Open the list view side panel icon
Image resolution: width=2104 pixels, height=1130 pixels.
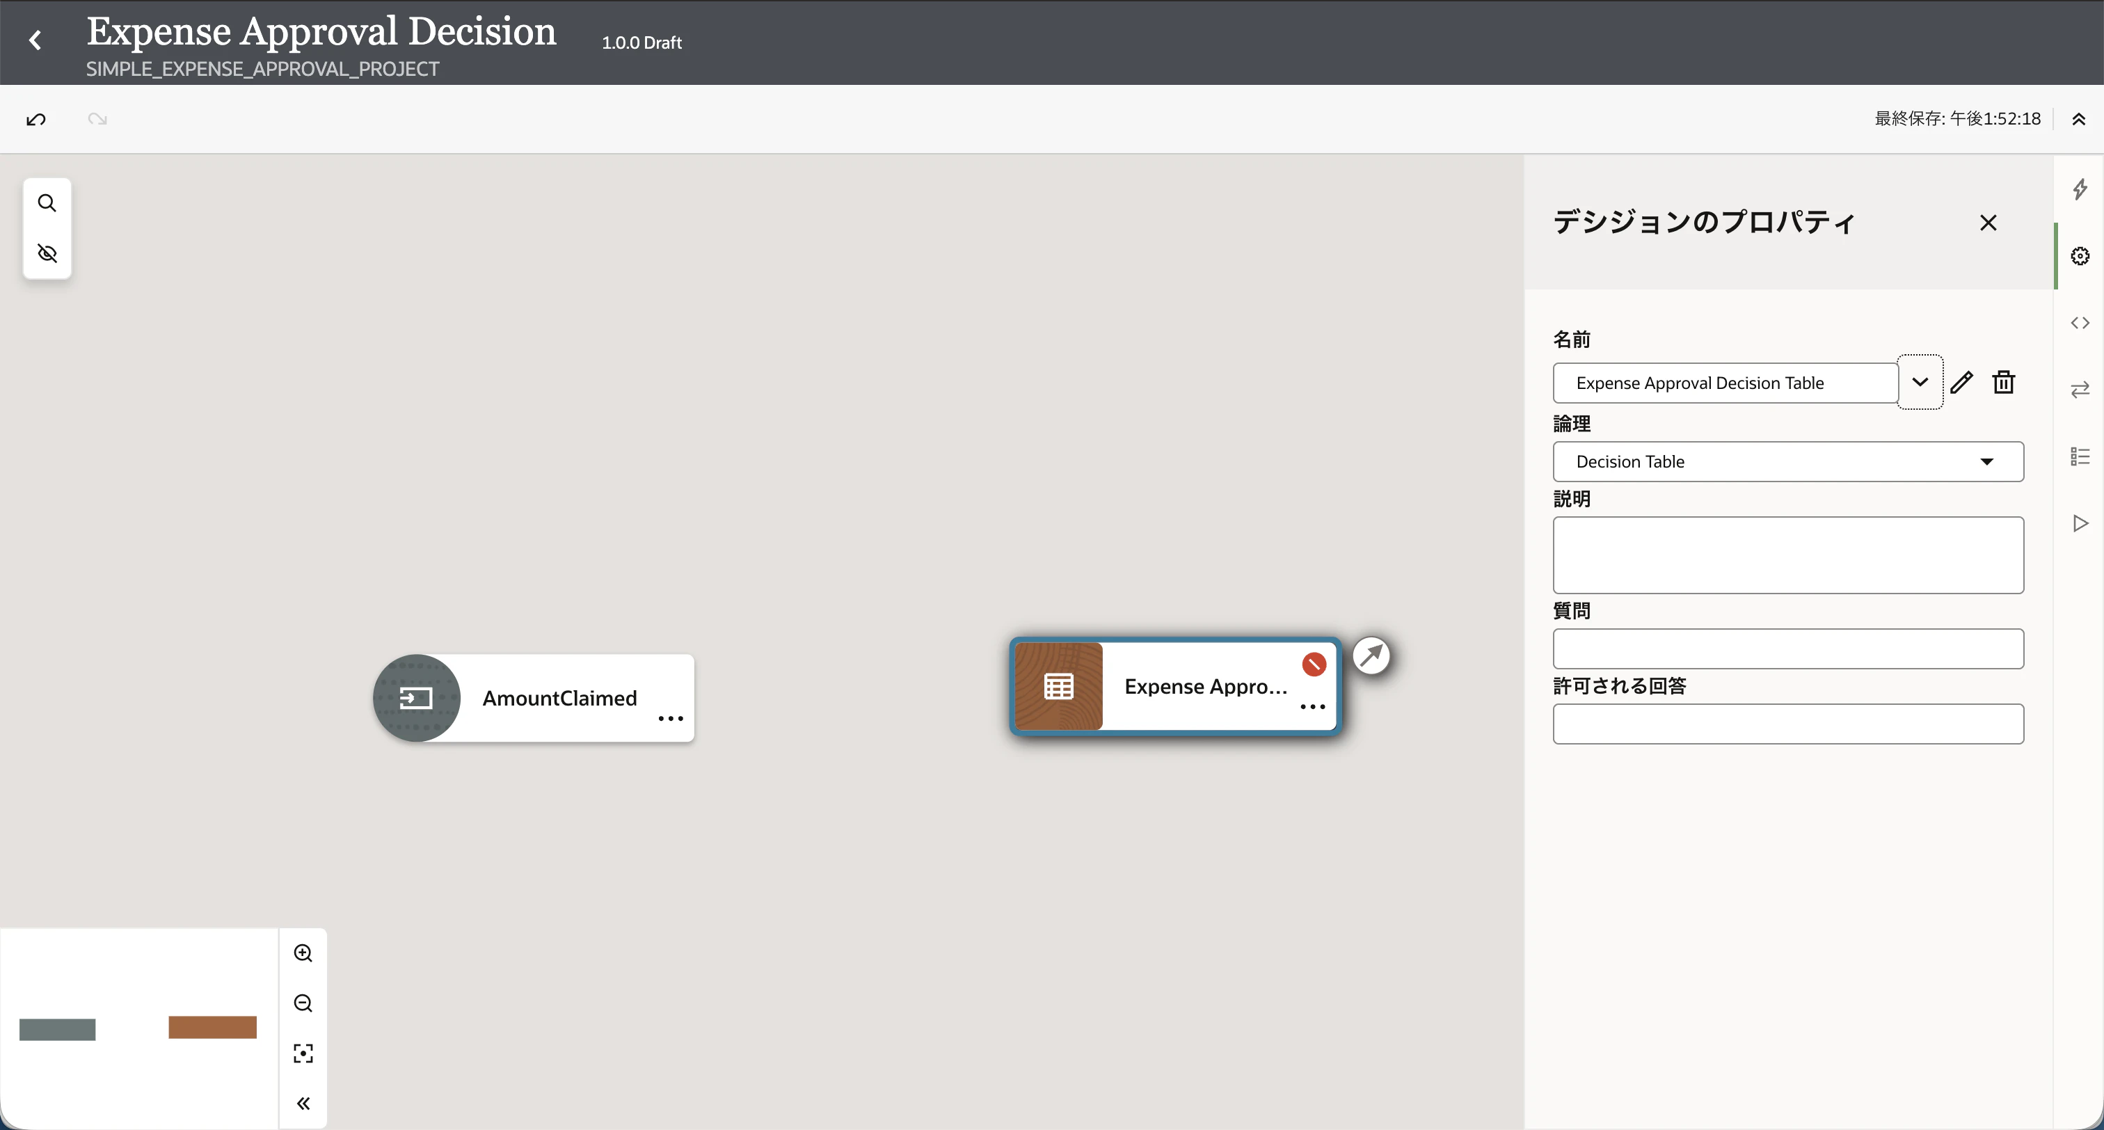(x=2080, y=456)
